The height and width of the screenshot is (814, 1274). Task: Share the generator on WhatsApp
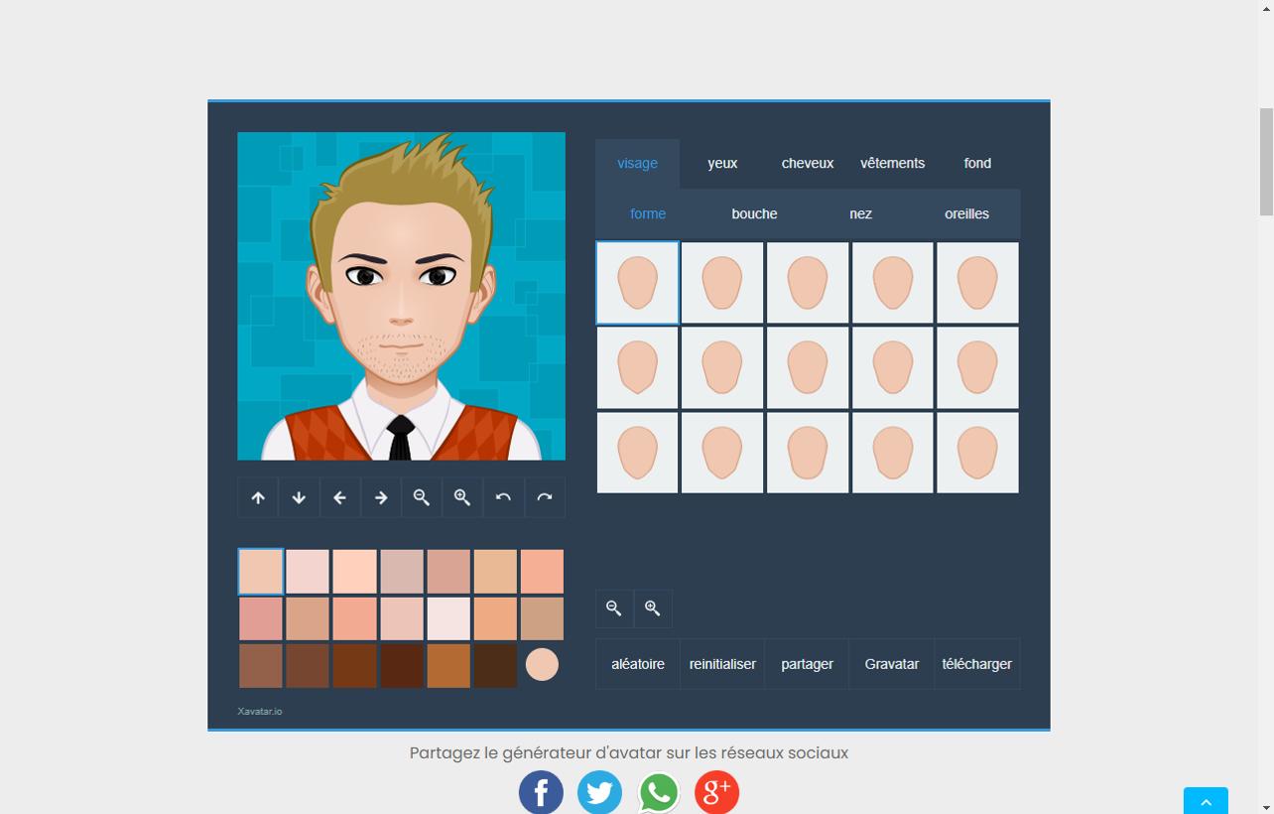pyautogui.click(x=658, y=792)
